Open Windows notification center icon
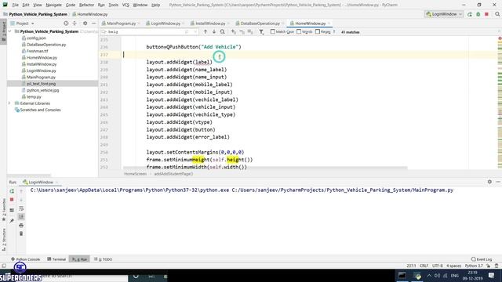Image resolution: width=502 pixels, height=282 pixels. (x=491, y=276)
